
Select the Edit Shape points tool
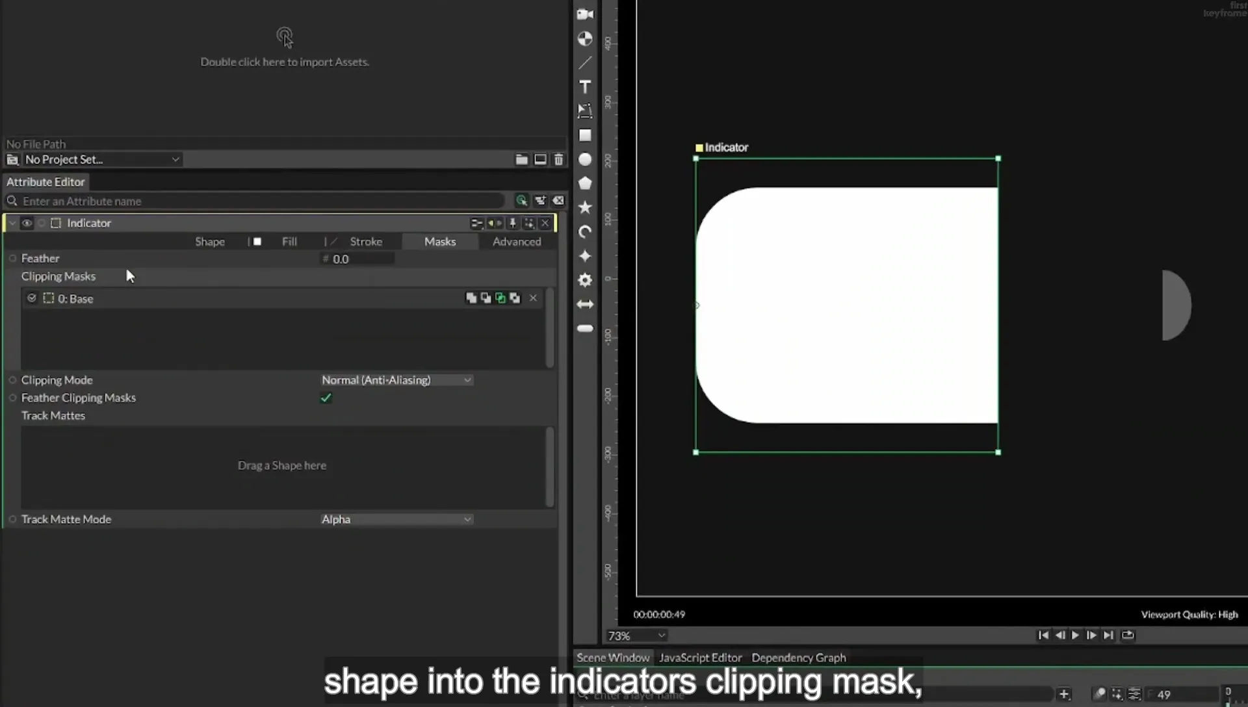point(585,111)
